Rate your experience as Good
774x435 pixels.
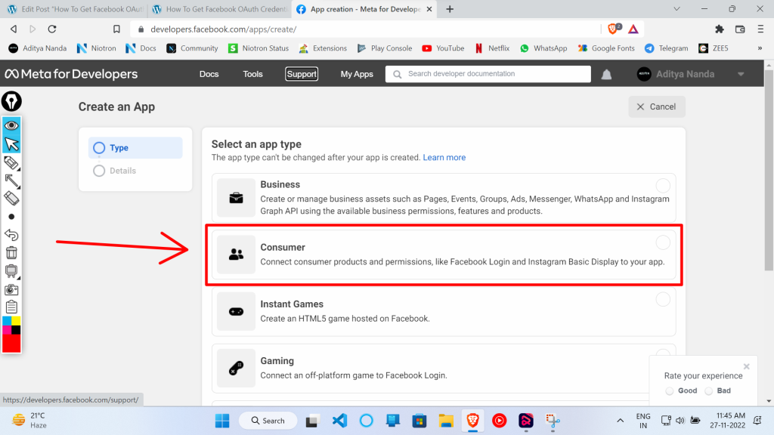point(670,391)
